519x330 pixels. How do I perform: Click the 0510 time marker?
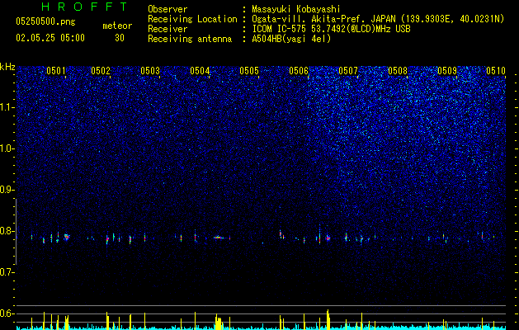pos(496,71)
